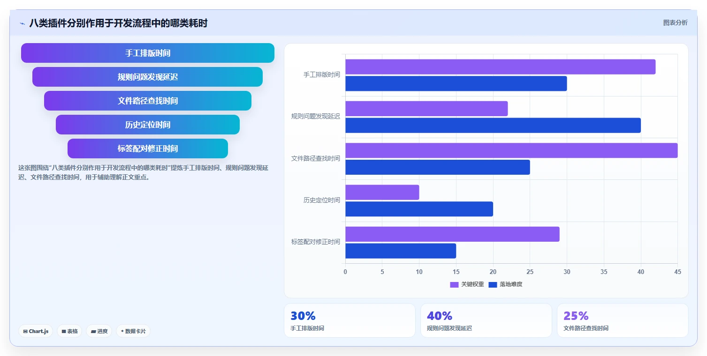Viewport: 707px width, 356px height.
Task: Click the purple 标签配对修正时间 bar
Action: (x=452, y=234)
